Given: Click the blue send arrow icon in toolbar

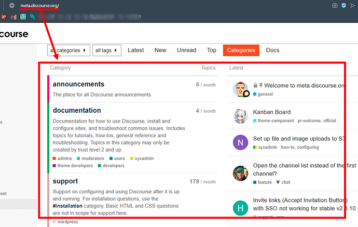Looking at the screenshot, I should tap(353, 6).
